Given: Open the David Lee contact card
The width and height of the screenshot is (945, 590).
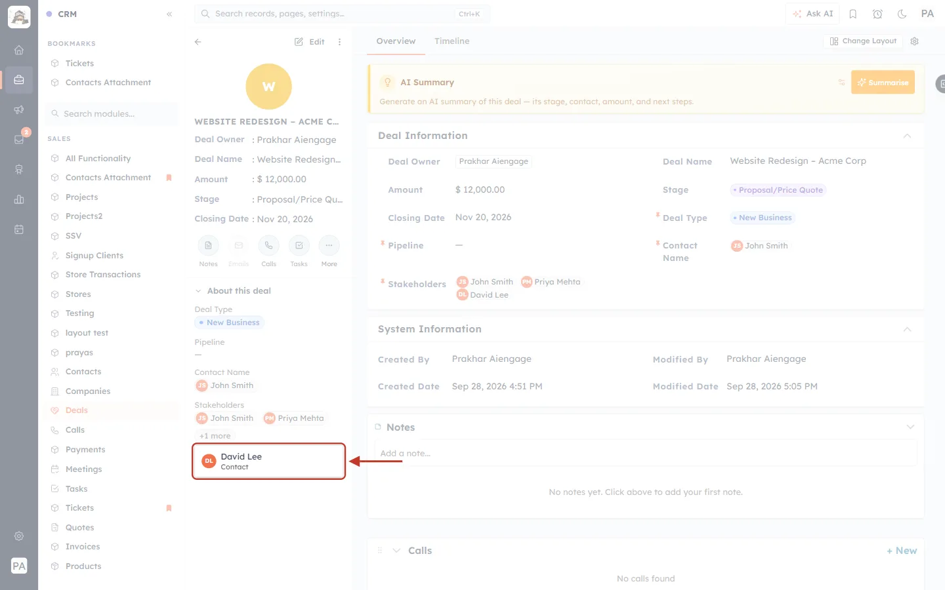Looking at the screenshot, I should tap(269, 462).
